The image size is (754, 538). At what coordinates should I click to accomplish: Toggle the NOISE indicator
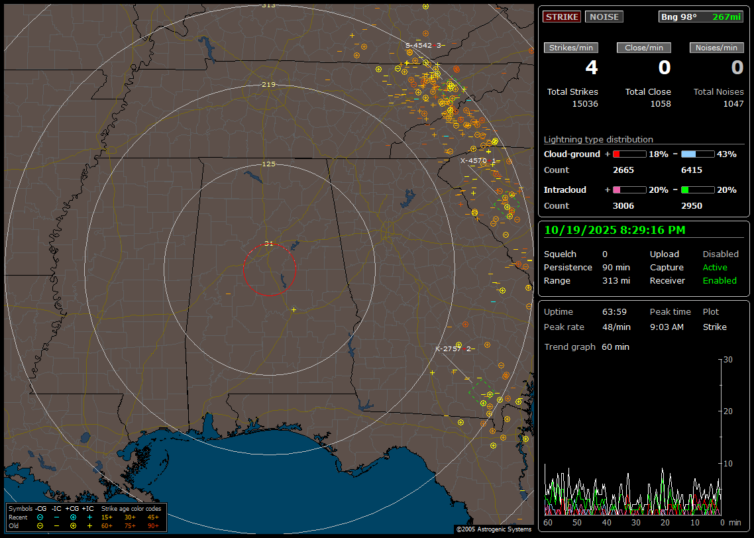(604, 17)
